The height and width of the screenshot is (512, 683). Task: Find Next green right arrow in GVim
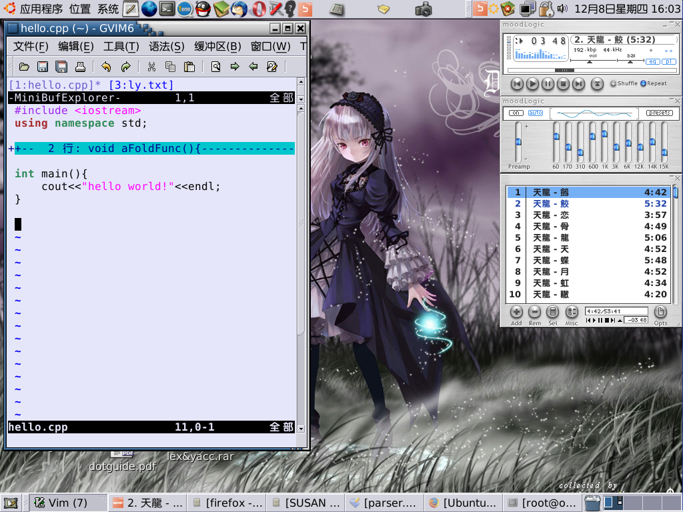pyautogui.click(x=235, y=67)
